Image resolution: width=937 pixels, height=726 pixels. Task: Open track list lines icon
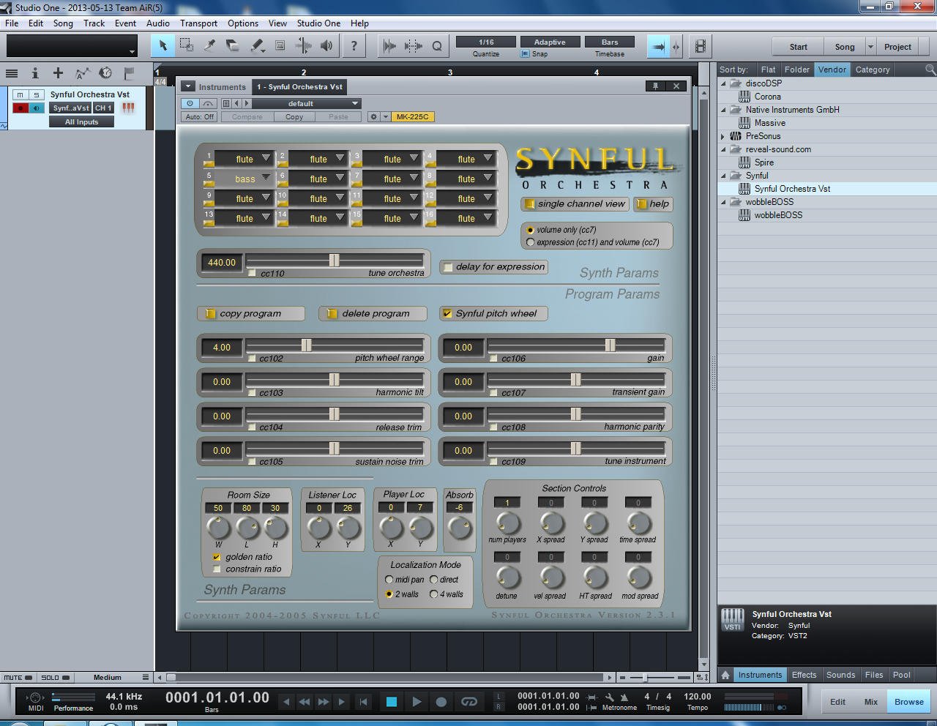coord(12,73)
